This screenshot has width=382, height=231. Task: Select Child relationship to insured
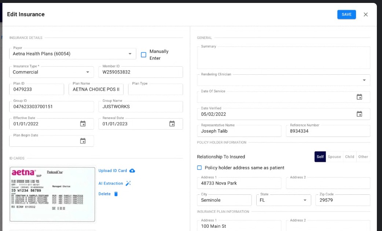point(349,157)
